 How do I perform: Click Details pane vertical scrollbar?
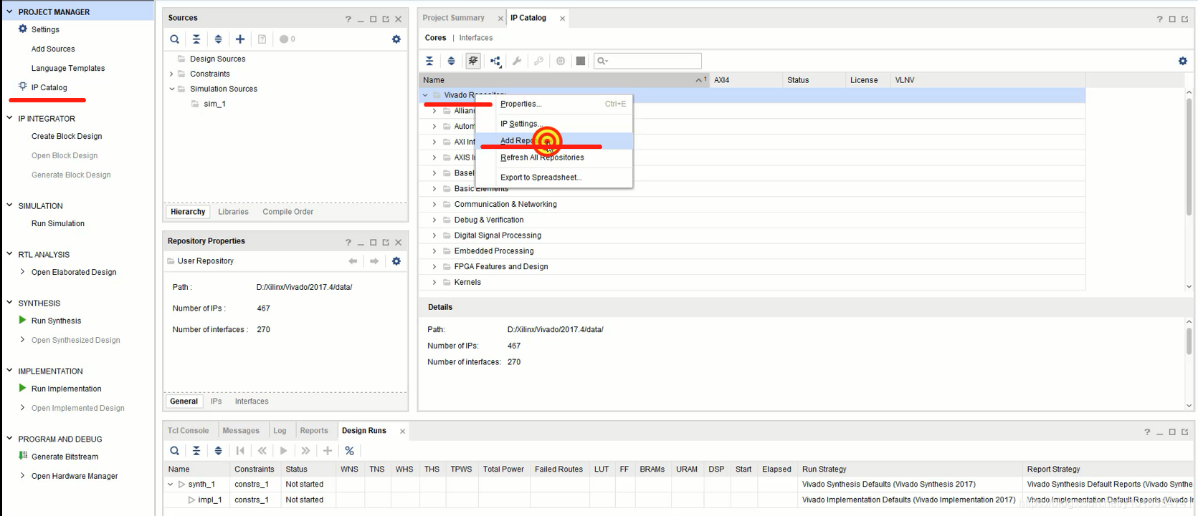(x=1189, y=341)
